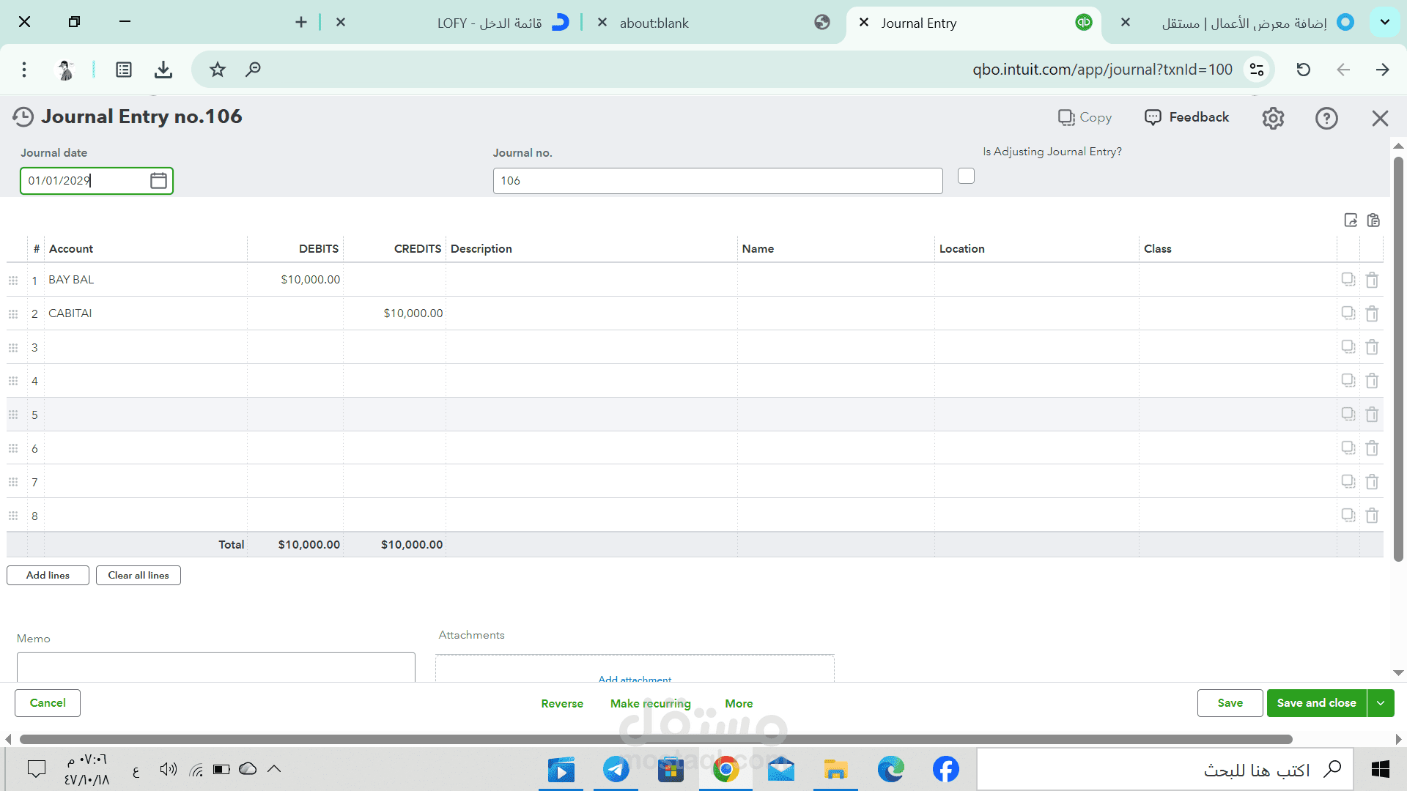Click the Clear all lines button

coord(139,575)
